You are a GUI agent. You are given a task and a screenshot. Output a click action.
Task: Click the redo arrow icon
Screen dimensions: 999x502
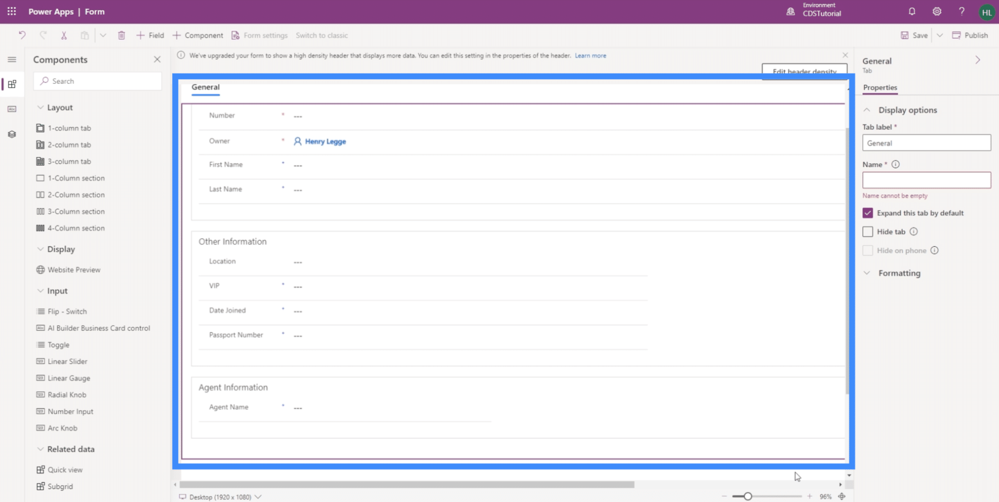(43, 35)
